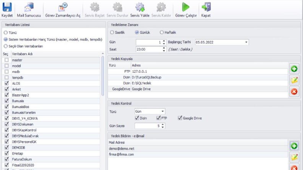Image resolution: width=303 pixels, height=170 pixels.
Task: Check the tempdb database checkbox
Action: pyautogui.click(x=6, y=77)
